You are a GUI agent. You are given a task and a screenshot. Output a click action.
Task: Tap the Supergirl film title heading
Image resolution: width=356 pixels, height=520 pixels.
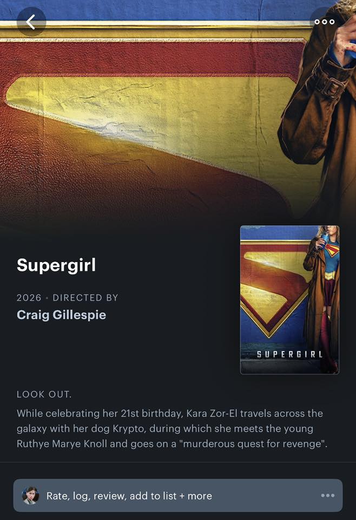click(56, 265)
